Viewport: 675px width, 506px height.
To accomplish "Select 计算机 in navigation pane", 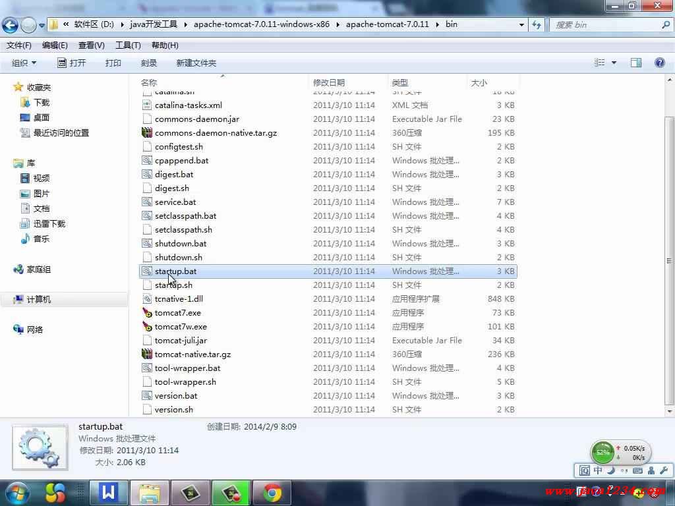I will click(38, 300).
